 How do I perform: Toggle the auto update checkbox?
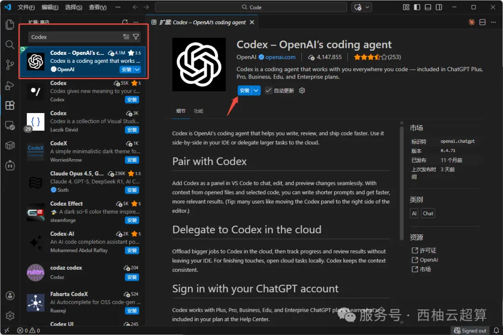[x=269, y=90]
